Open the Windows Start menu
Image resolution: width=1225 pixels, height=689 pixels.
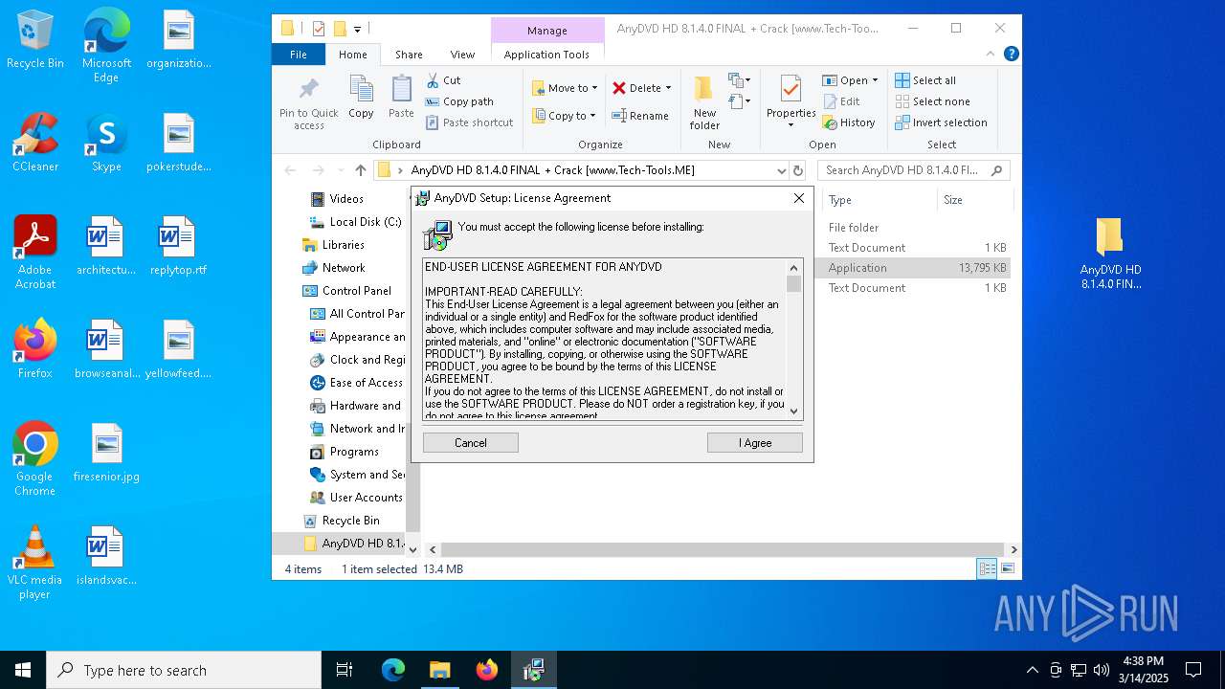tap(23, 670)
